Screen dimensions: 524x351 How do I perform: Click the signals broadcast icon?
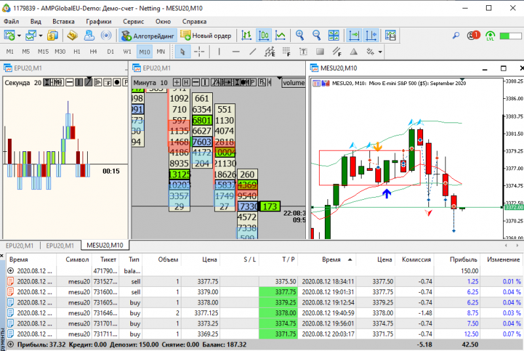pos(106,35)
